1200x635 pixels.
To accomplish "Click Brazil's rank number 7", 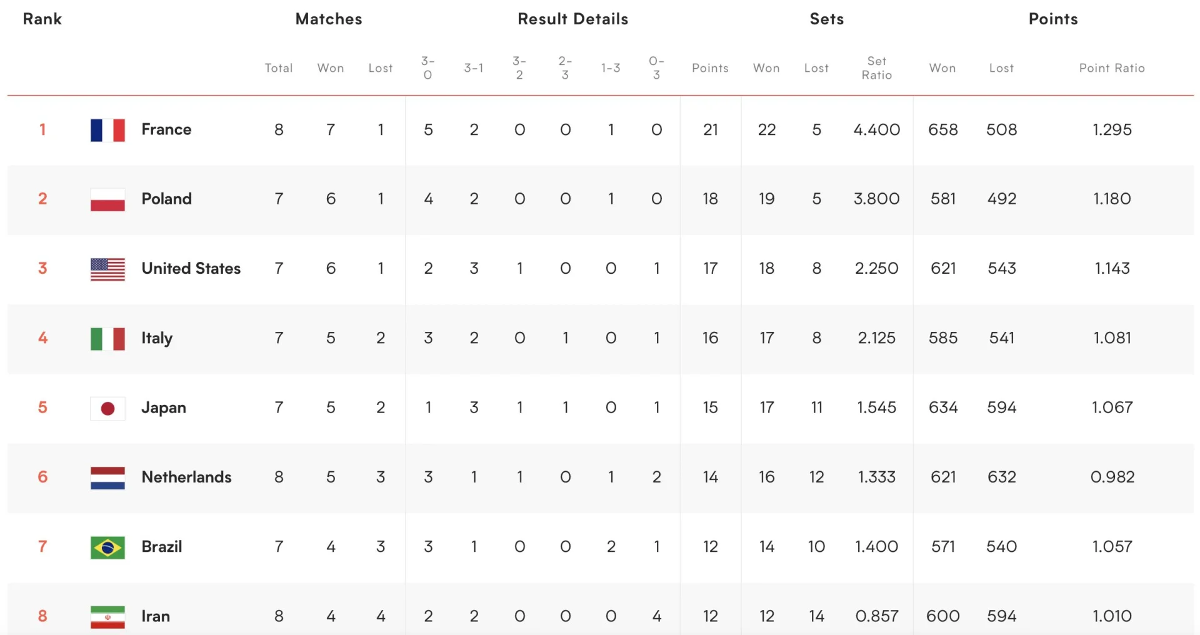I will tap(42, 546).
